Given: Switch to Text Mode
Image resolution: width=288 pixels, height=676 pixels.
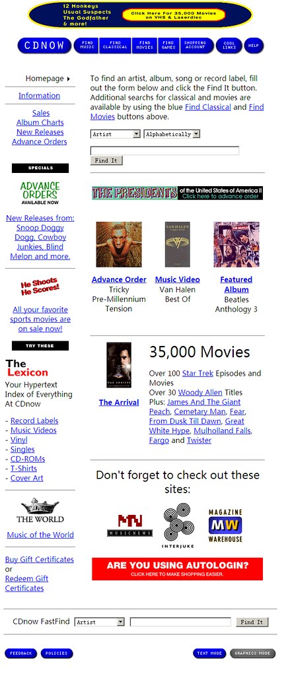Looking at the screenshot, I should (209, 653).
